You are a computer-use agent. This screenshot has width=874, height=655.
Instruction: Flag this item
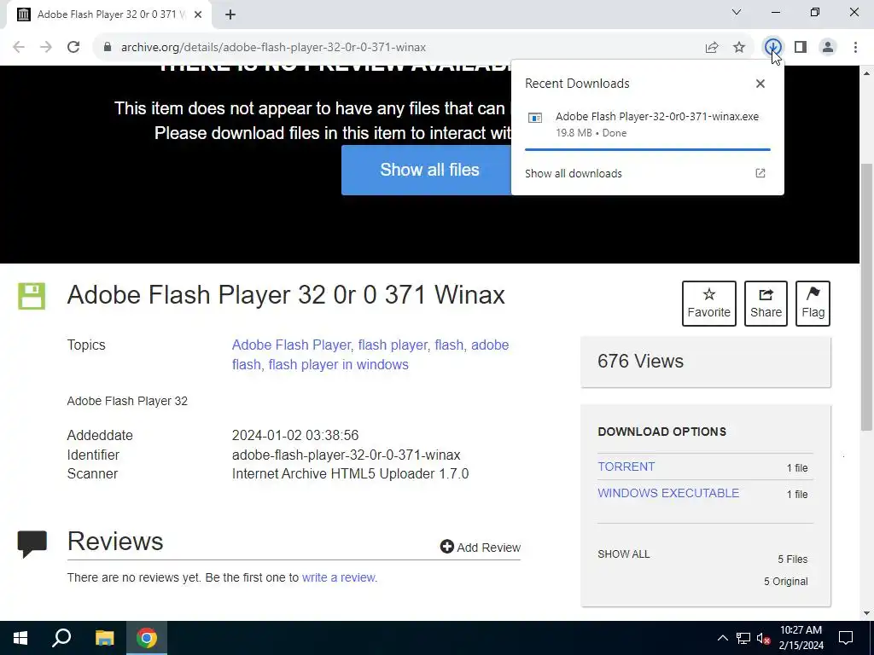813,304
